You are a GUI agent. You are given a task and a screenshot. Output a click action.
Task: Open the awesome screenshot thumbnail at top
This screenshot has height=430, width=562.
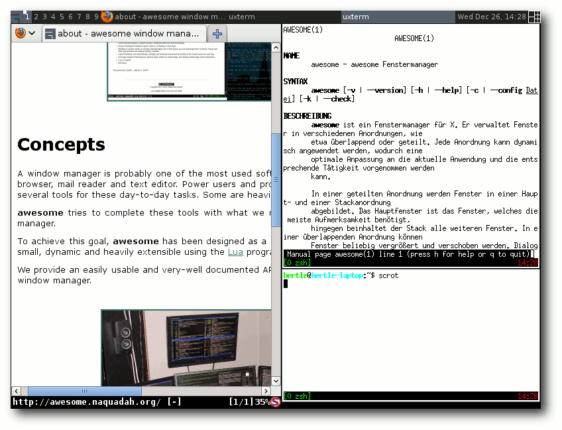(x=189, y=72)
